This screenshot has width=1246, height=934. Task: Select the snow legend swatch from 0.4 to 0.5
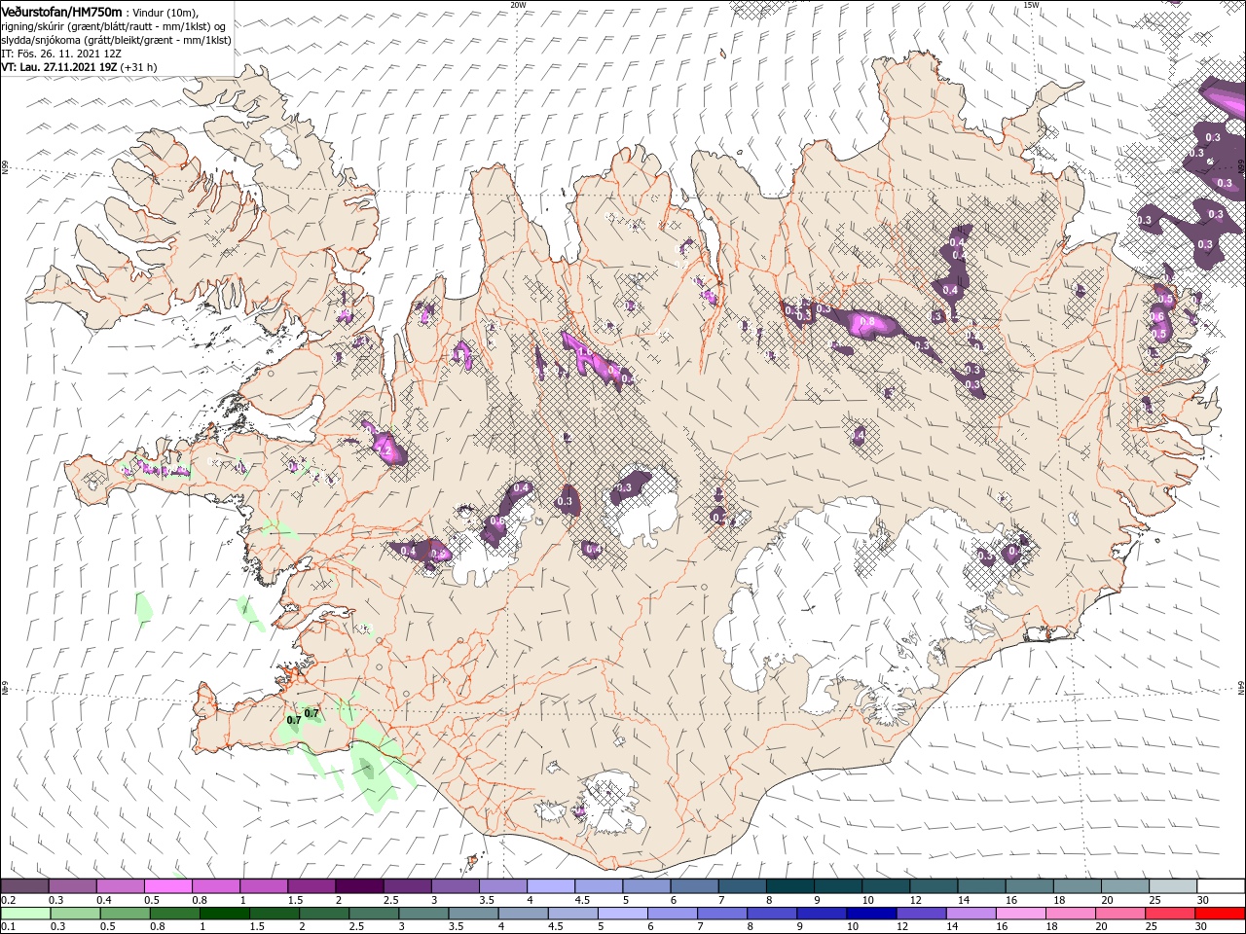pos(121,885)
